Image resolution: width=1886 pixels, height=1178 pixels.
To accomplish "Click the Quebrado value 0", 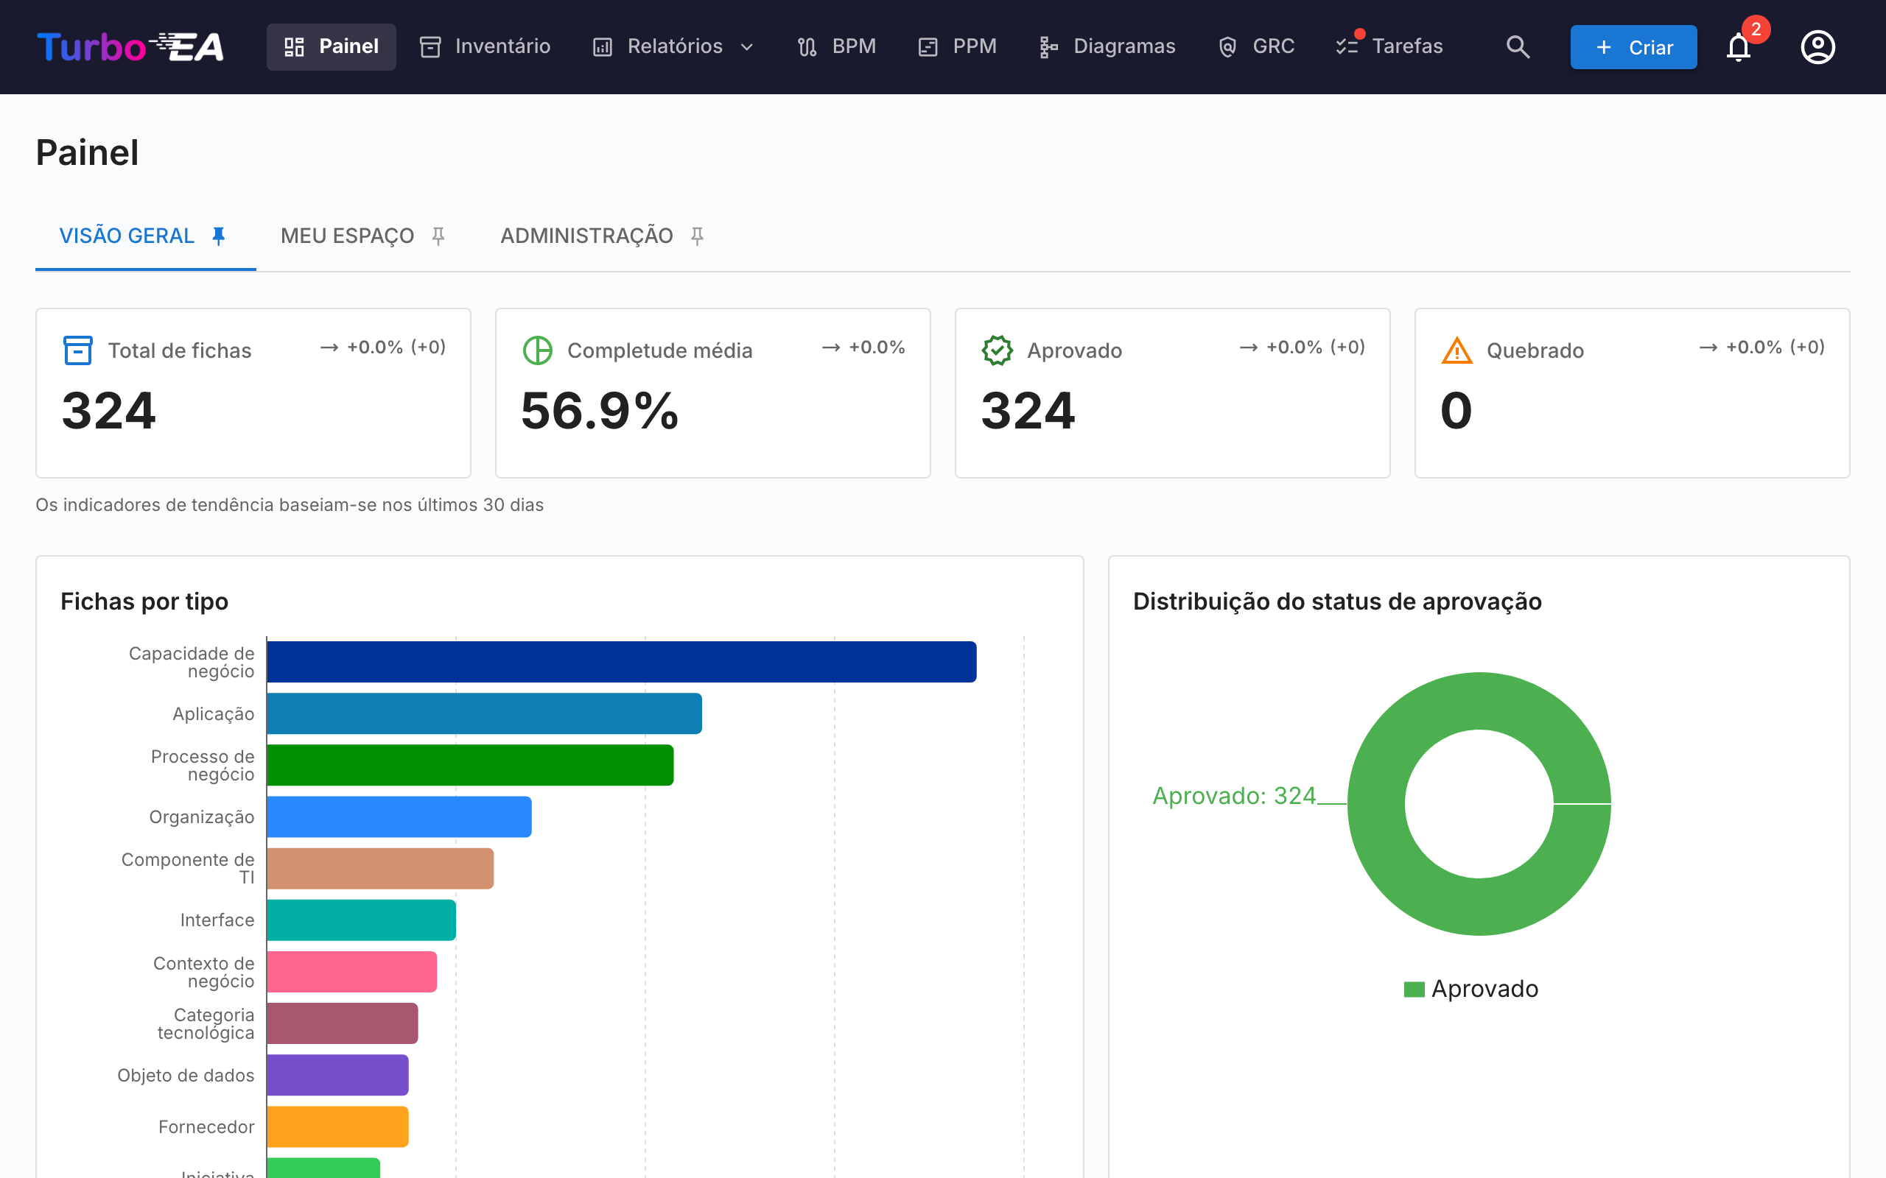I will point(1456,411).
